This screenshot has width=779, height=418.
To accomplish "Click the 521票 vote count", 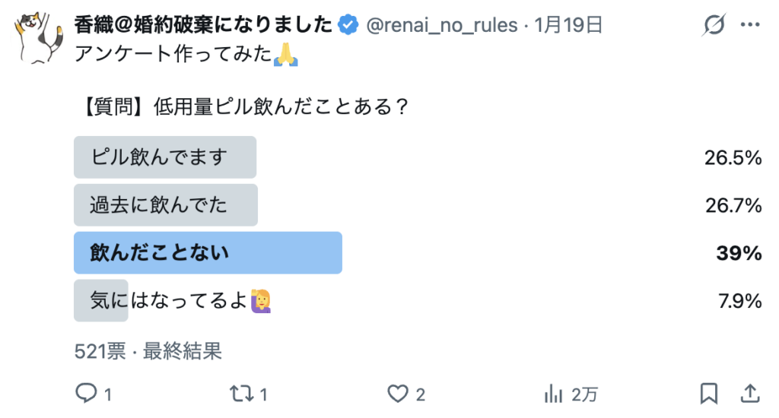I will tap(100, 350).
